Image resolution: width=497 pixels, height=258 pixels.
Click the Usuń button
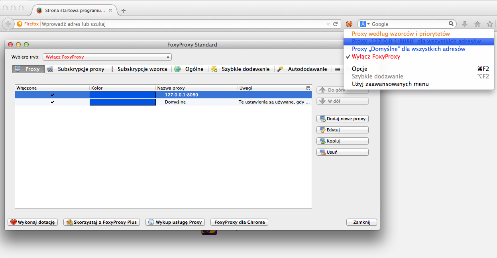[x=342, y=152]
